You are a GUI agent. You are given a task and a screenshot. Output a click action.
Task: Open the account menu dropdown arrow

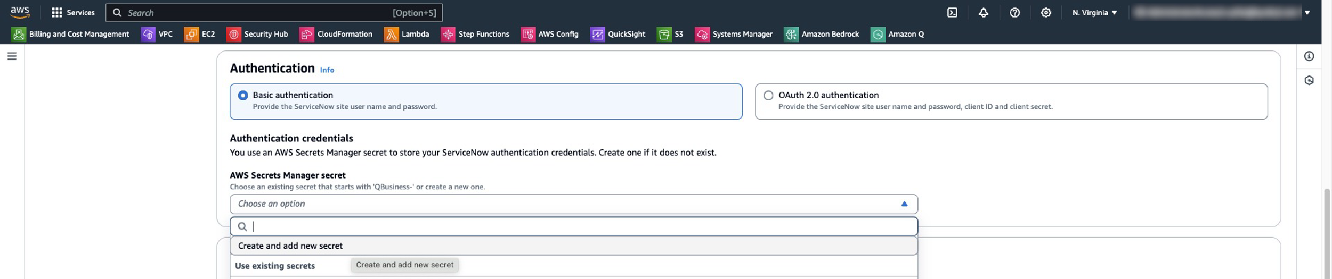click(1307, 13)
